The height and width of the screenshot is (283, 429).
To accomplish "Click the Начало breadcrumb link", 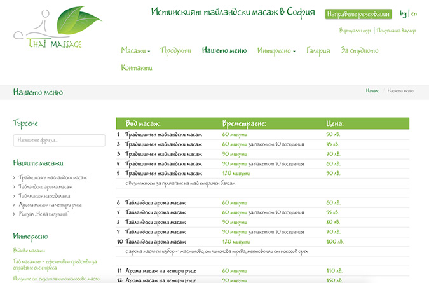I will 372,90.
